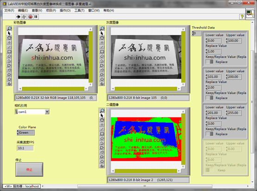Open the cam1 camera reference dropdown
Image resolution: width=257 pixels, height=191 pixels.
[47, 112]
